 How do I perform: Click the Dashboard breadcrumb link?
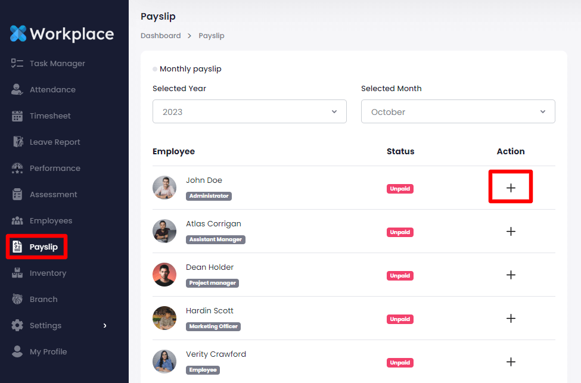point(160,36)
